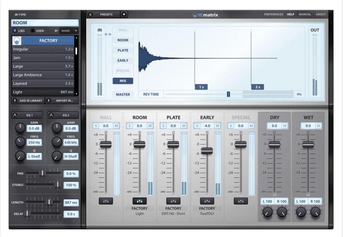Select the Irregular impulse response
Image resolution: width=343 pixels, height=237 pixels.
43,49
